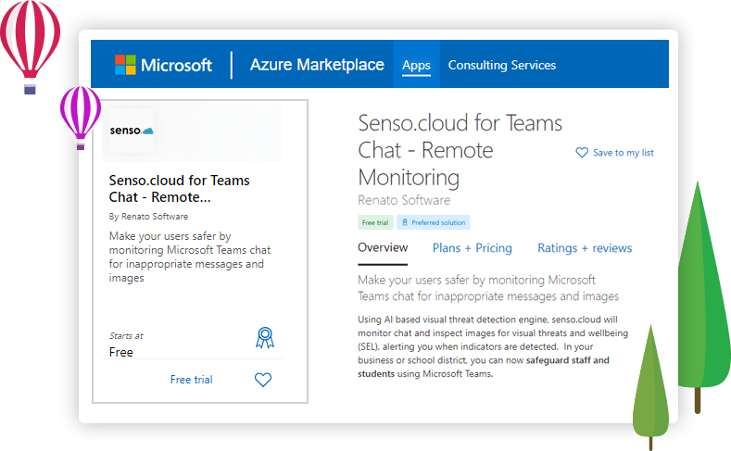Open the Azure Marketplace home link
Viewport: 731px width, 451px height.
(x=317, y=65)
